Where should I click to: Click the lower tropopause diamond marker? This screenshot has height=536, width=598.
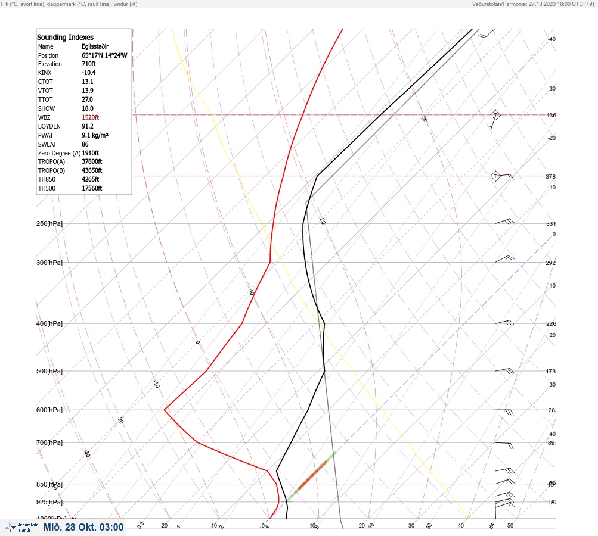[x=495, y=176]
